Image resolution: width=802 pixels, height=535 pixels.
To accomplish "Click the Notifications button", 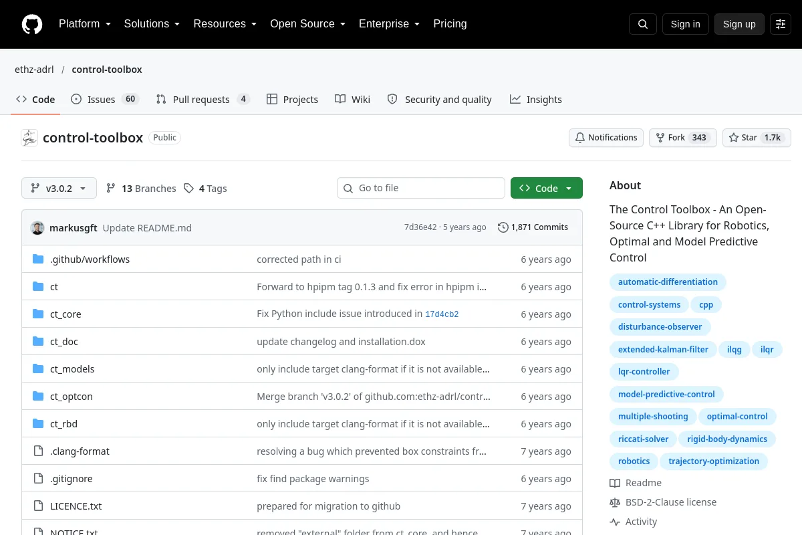I will coord(606,138).
